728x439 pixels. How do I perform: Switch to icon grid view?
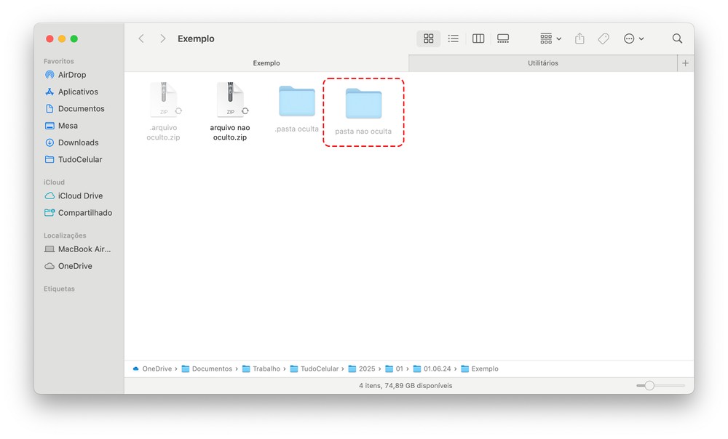[x=428, y=39]
